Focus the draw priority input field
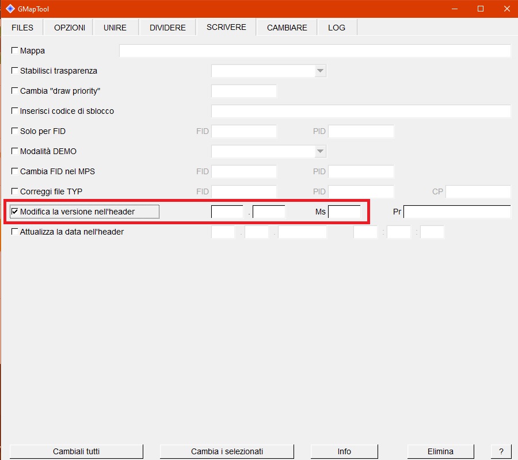The width and height of the screenshot is (518, 460). click(x=244, y=91)
